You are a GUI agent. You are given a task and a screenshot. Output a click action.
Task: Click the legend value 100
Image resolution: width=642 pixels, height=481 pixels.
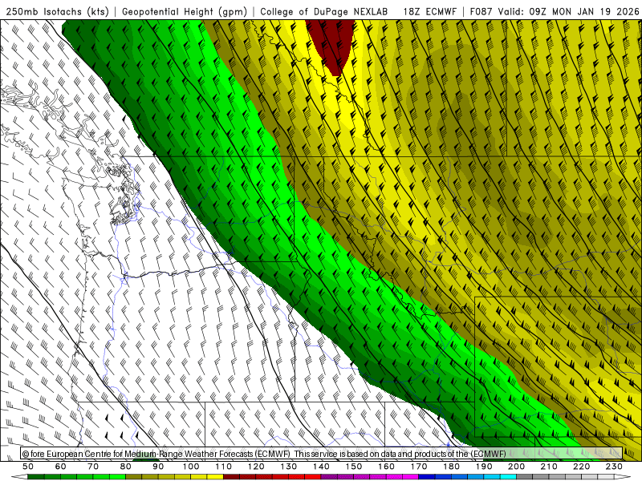coord(191,467)
